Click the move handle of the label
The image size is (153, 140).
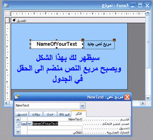tap(114, 40)
